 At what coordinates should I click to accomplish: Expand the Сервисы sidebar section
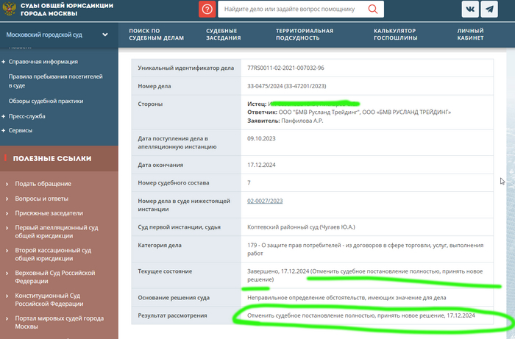pos(20,129)
